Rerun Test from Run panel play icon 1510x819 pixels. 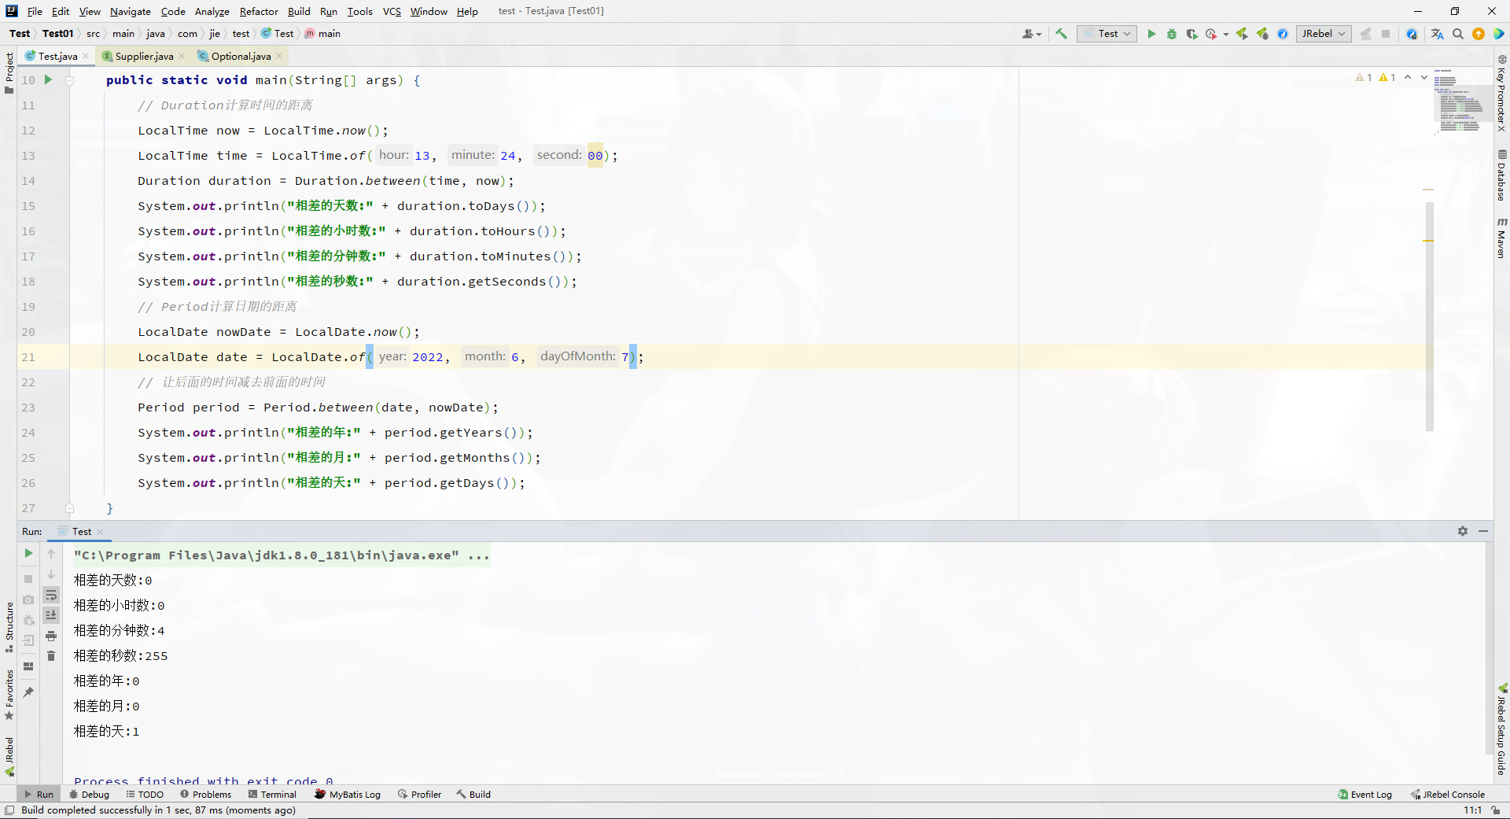pyautogui.click(x=28, y=553)
